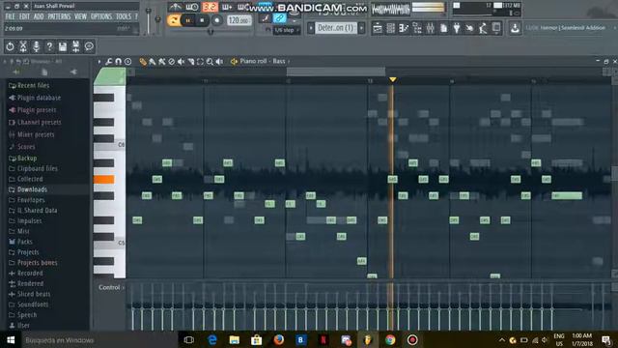This screenshot has width=618, height=348.
Task: Open the FILE menu
Action: tap(10, 16)
